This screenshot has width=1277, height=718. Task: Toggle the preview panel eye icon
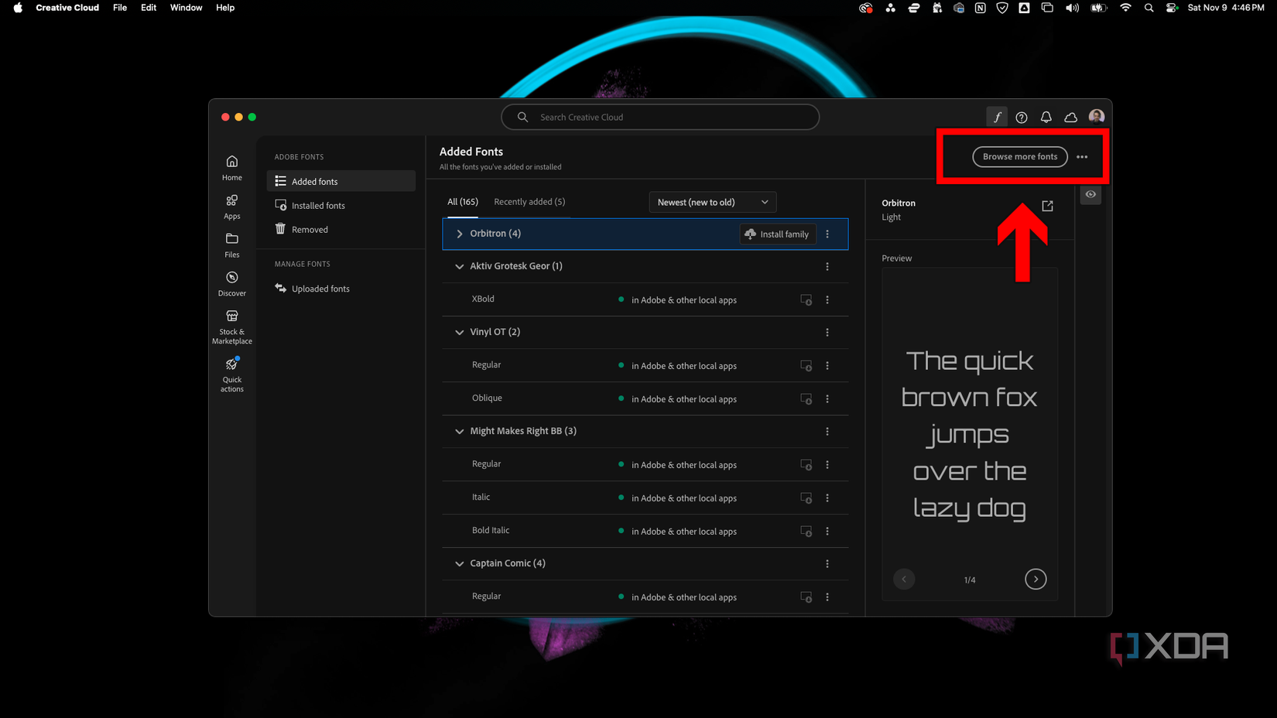pos(1090,194)
